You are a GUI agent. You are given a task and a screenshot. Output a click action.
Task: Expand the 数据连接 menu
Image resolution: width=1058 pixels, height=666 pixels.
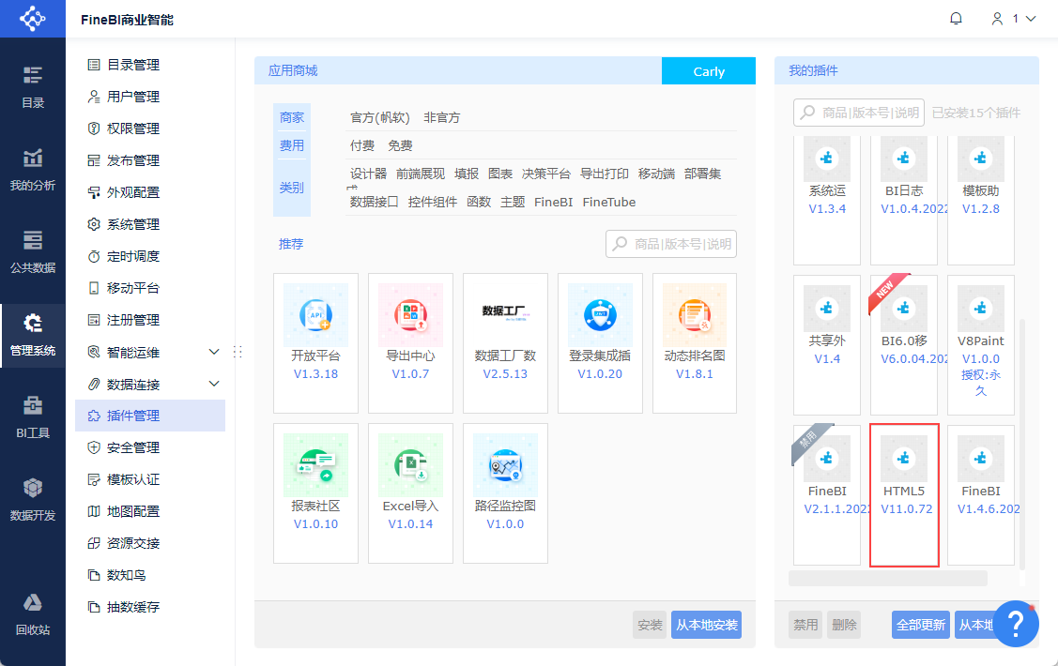pyautogui.click(x=214, y=384)
